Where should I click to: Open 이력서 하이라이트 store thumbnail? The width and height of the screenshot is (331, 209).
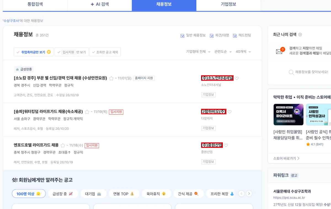(289, 115)
